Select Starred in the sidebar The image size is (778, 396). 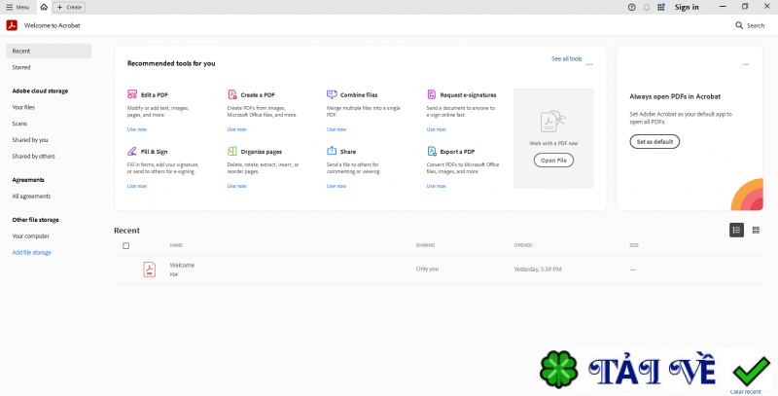(x=21, y=67)
